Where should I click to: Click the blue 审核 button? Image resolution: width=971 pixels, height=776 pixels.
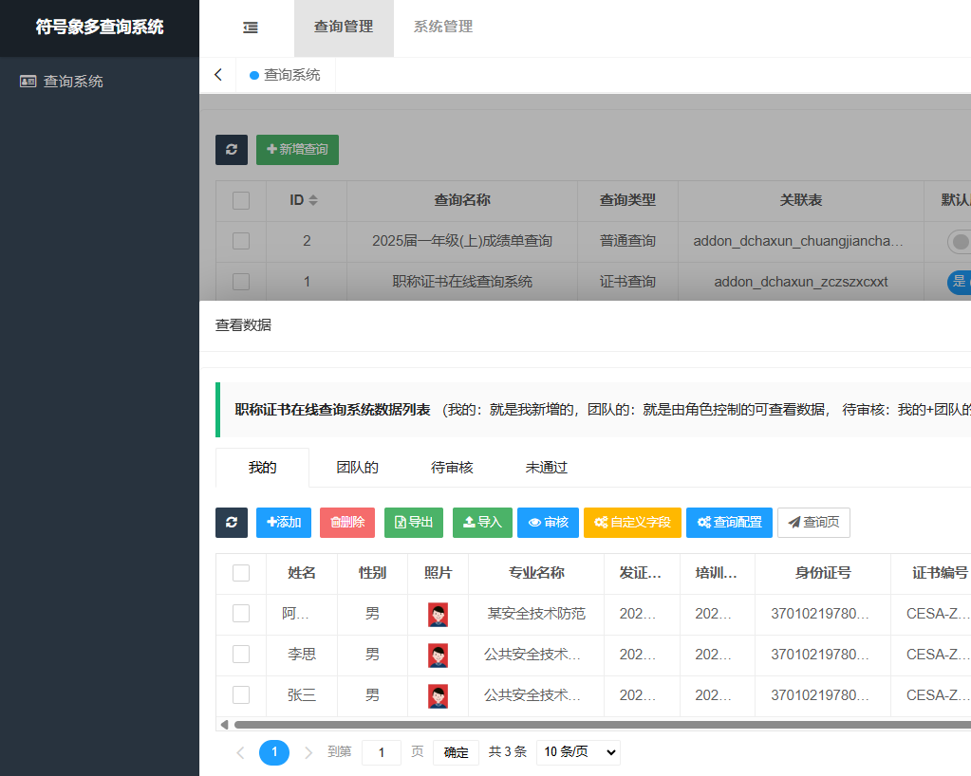point(548,523)
